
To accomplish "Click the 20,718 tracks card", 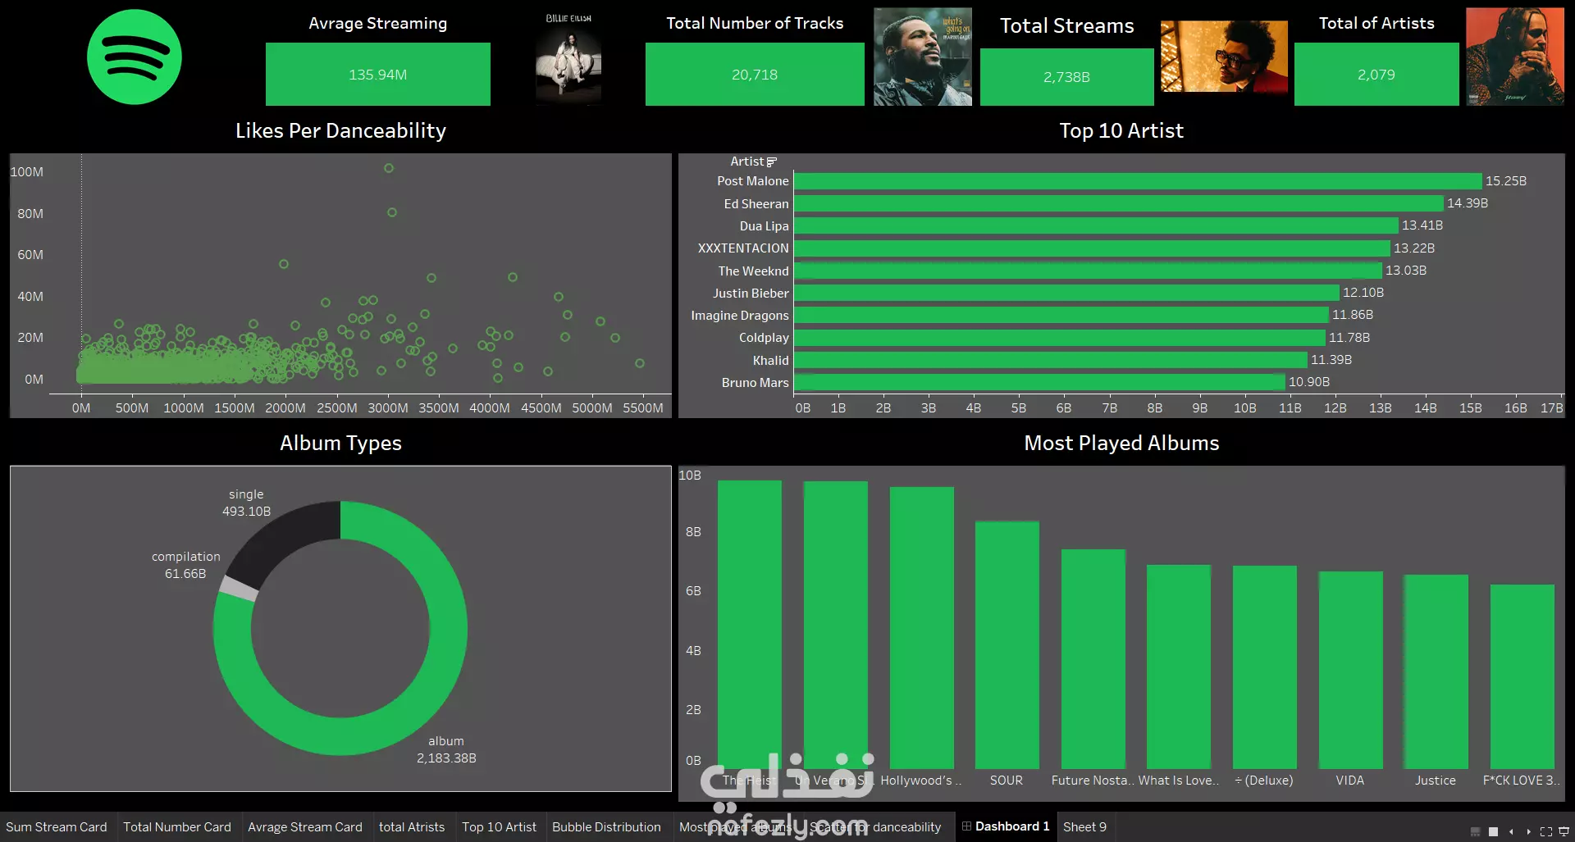I will 755,74.
